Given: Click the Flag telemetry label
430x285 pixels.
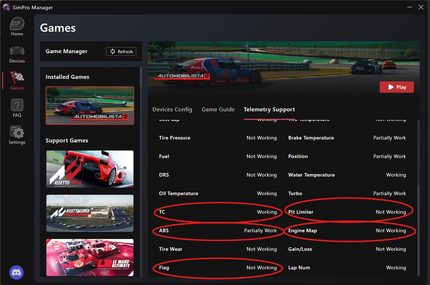Looking at the screenshot, I should click(x=164, y=268).
